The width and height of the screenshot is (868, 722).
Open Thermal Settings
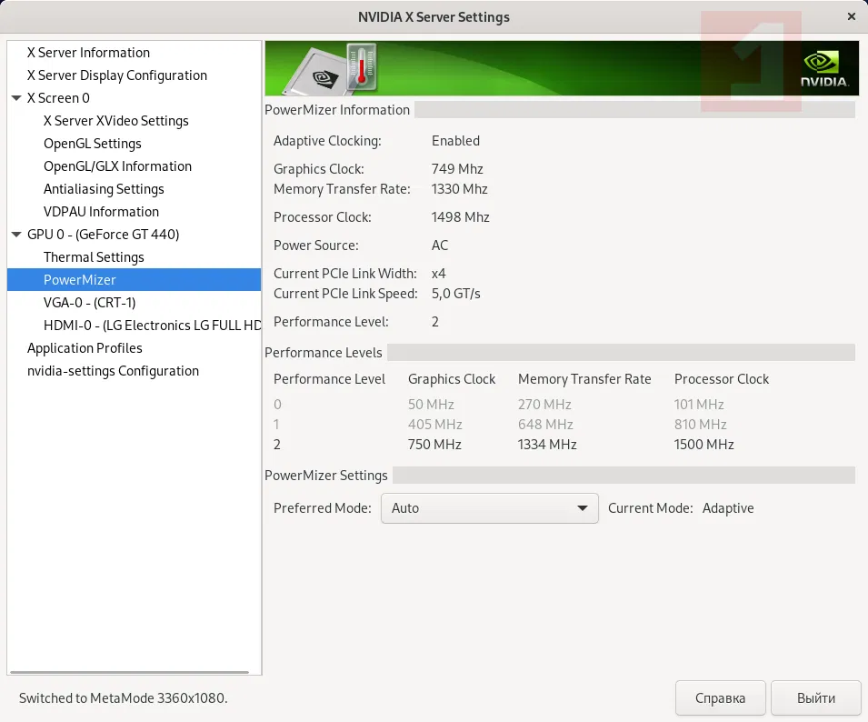click(x=94, y=257)
